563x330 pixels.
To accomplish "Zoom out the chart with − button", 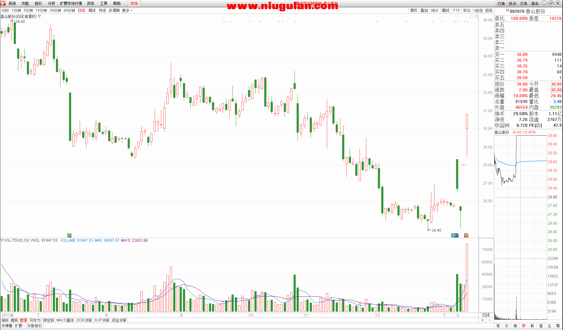I will [490, 320].
